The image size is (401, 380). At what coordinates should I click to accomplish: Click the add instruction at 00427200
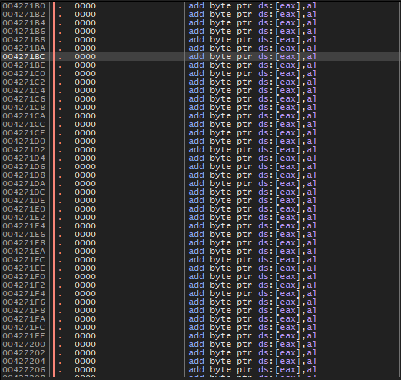click(x=252, y=345)
